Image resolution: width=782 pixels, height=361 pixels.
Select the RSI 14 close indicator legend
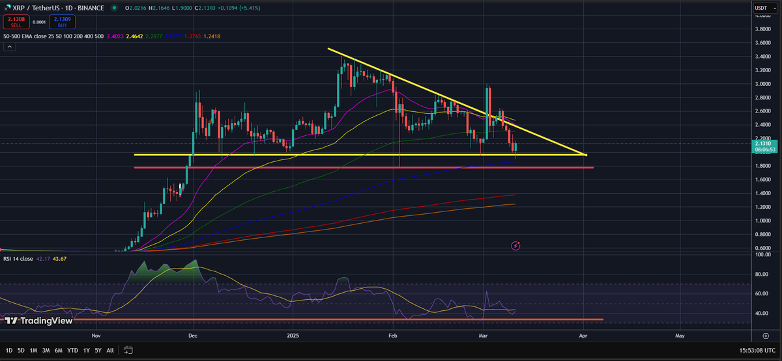coord(17,258)
